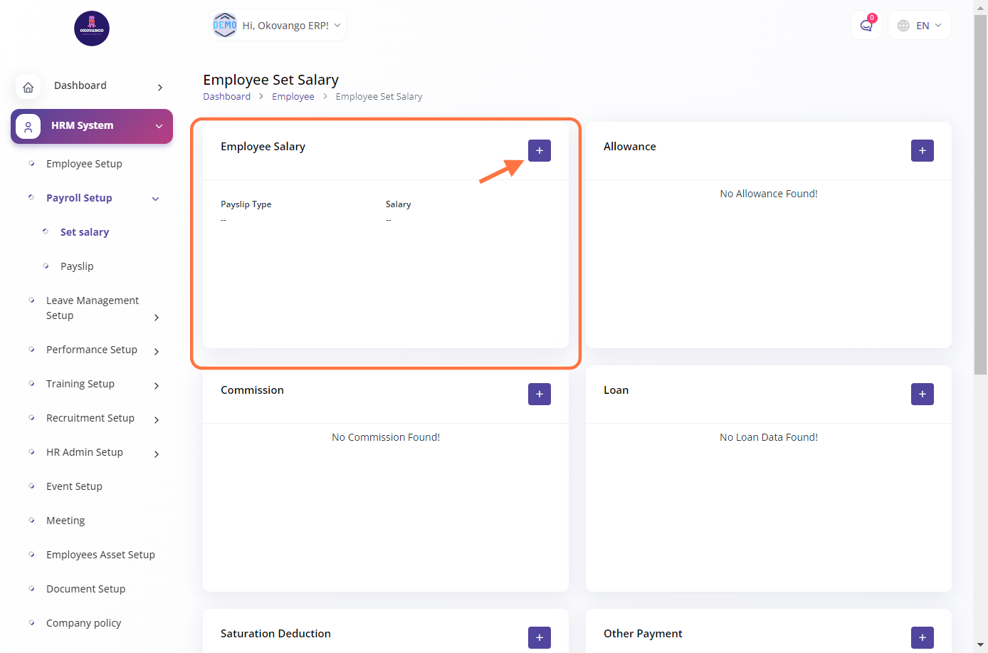Click the page vertical scrollbar
988x653 pixels.
coord(980,192)
